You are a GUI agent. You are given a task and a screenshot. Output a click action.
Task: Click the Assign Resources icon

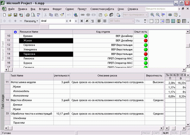tap(111, 15)
